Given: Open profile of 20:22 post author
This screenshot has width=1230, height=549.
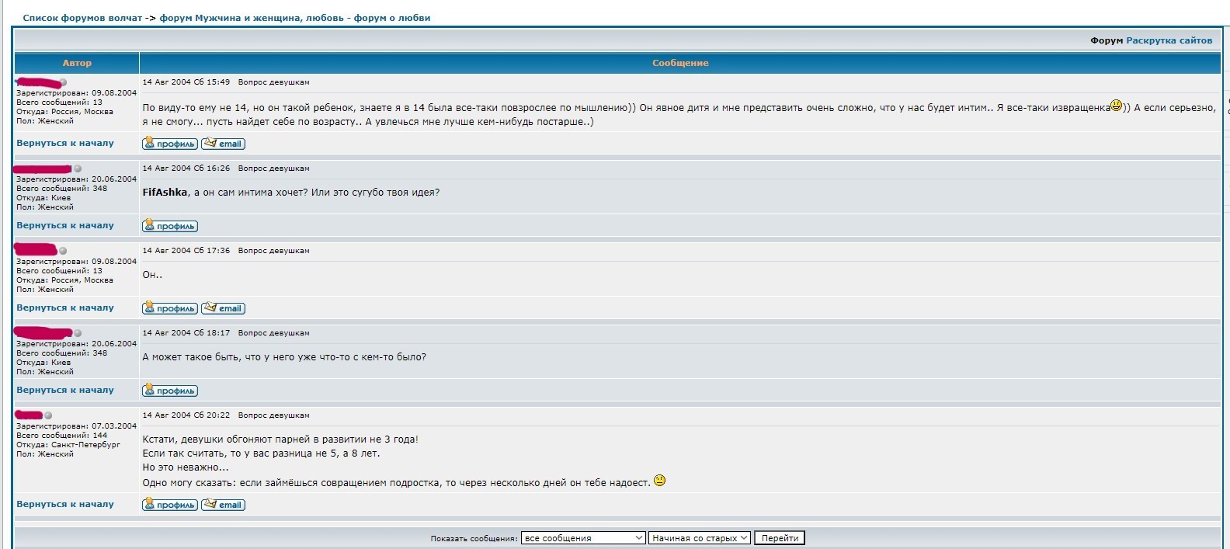Looking at the screenshot, I should tap(170, 505).
